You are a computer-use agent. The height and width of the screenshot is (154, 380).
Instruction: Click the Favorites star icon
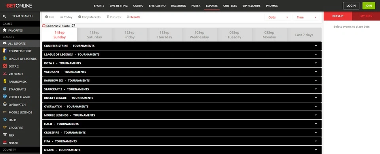[x=5, y=30]
